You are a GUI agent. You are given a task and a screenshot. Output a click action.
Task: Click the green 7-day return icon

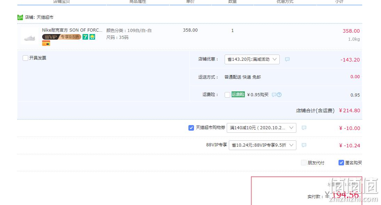[85, 37]
